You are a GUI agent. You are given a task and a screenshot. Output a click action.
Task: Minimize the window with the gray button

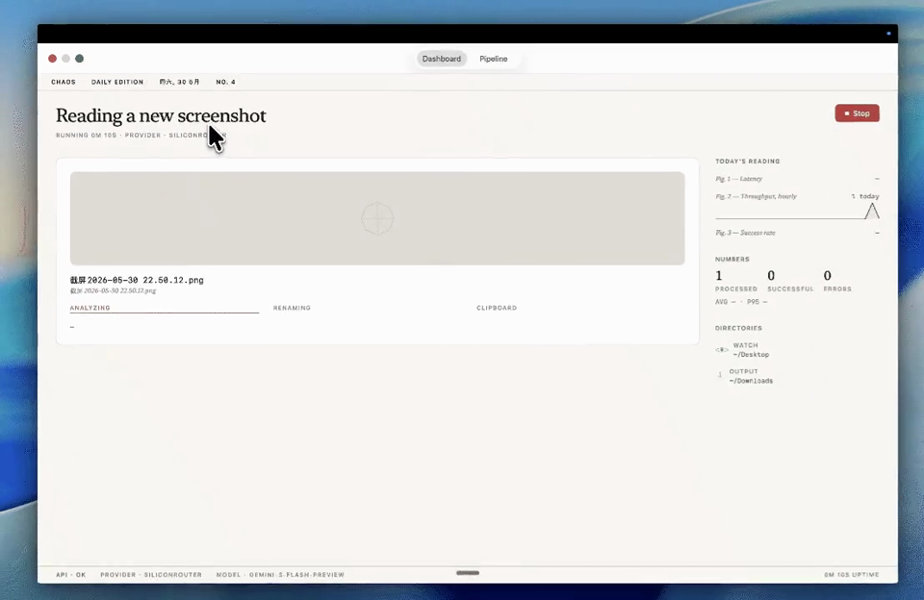click(66, 59)
